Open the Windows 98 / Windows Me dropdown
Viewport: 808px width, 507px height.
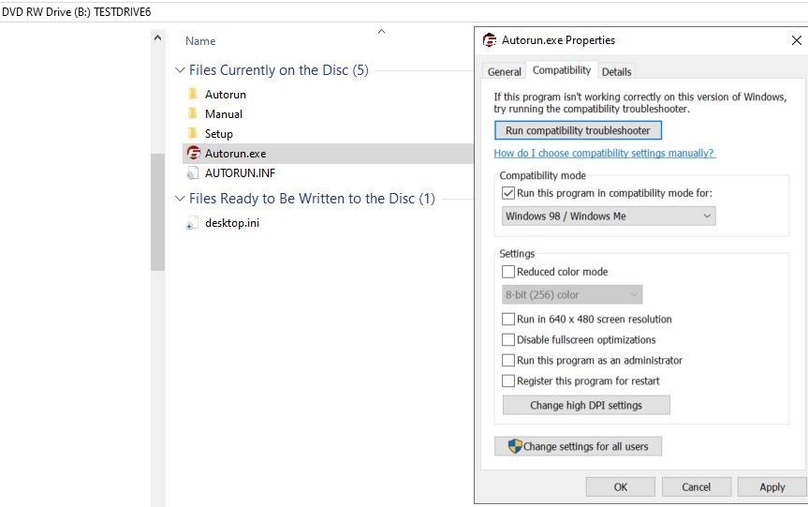click(x=609, y=216)
